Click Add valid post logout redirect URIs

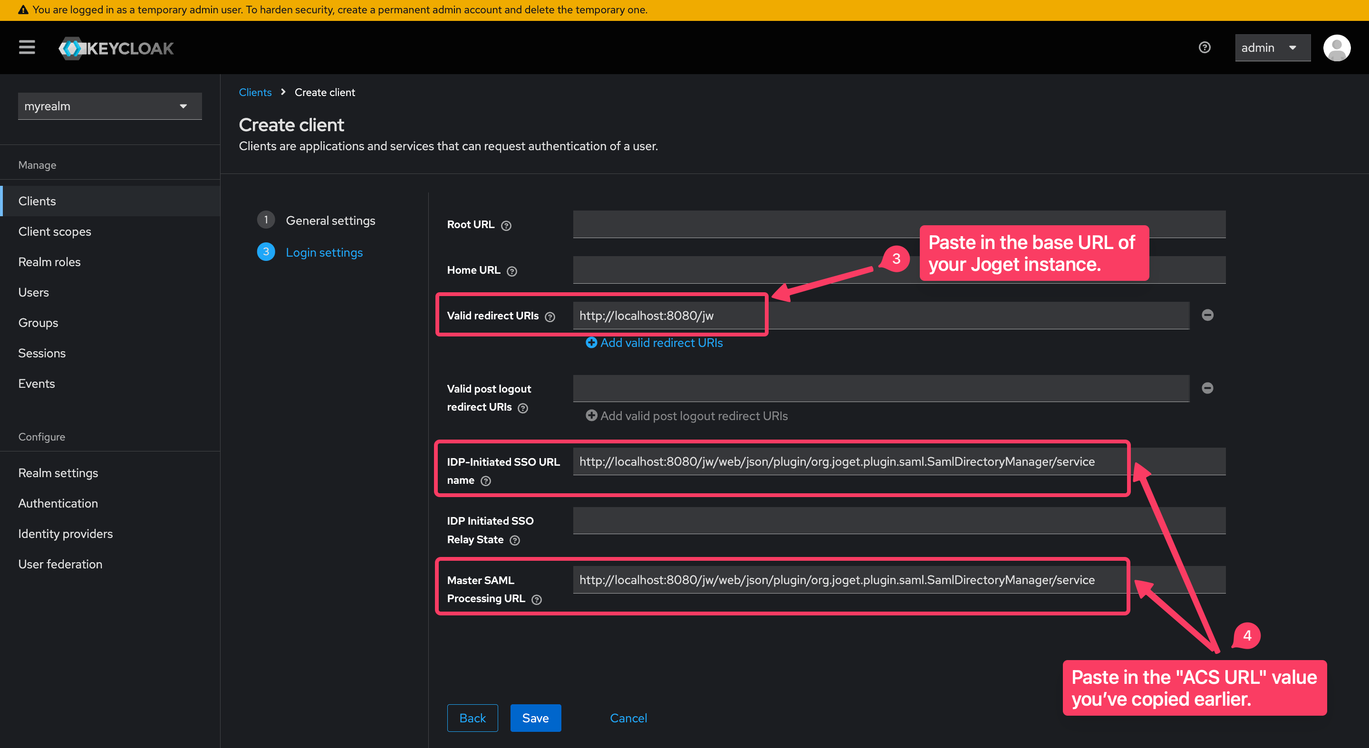[686, 416]
